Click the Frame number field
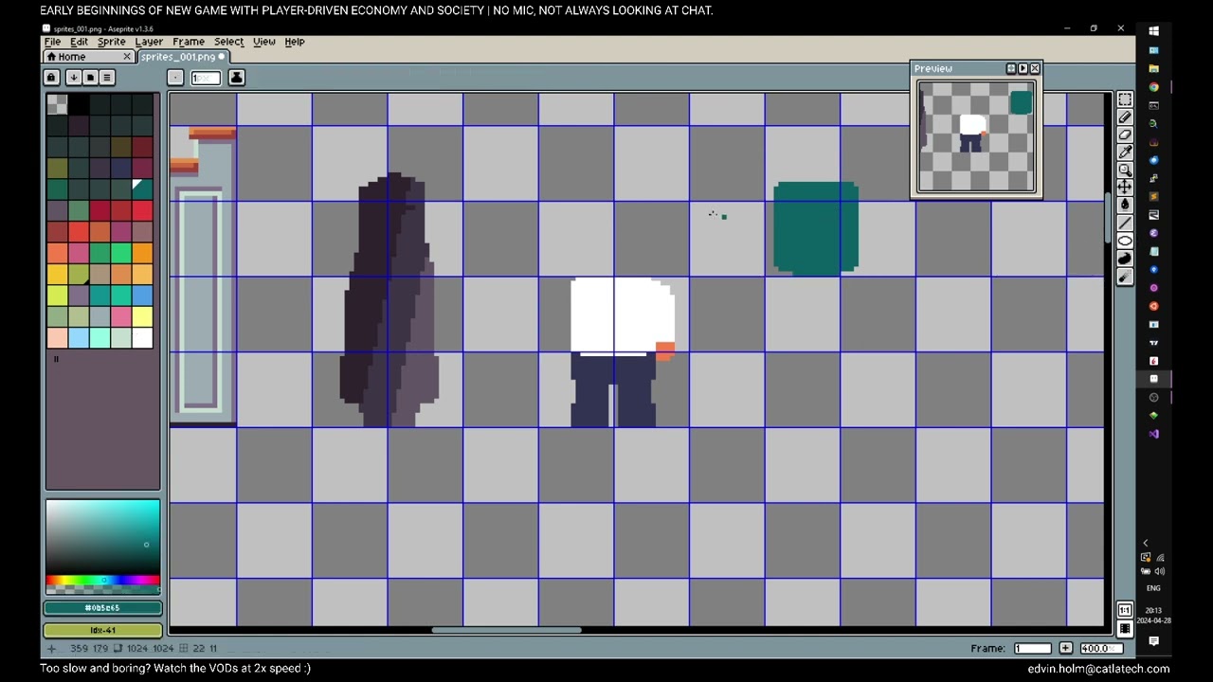This screenshot has width=1213, height=682. pos(1032,648)
